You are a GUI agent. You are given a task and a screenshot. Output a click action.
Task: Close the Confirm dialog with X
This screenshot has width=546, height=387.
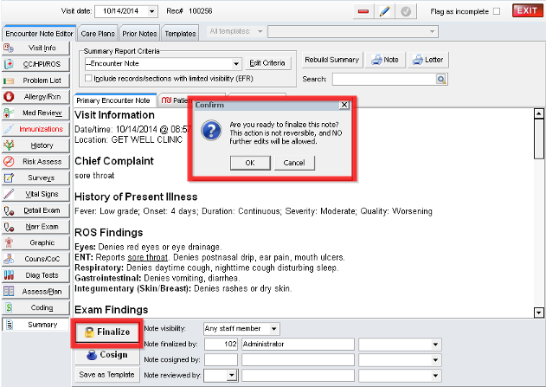point(344,105)
